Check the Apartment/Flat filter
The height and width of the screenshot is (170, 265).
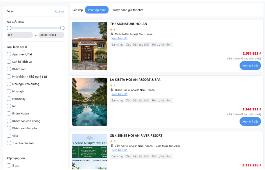9,54
